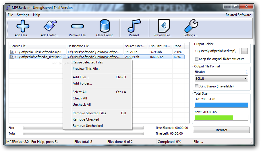Image resolution: width=261 pixels, height=152 pixels.
Task: Click 'Files total: 2' in status bar
Action: coord(83,142)
